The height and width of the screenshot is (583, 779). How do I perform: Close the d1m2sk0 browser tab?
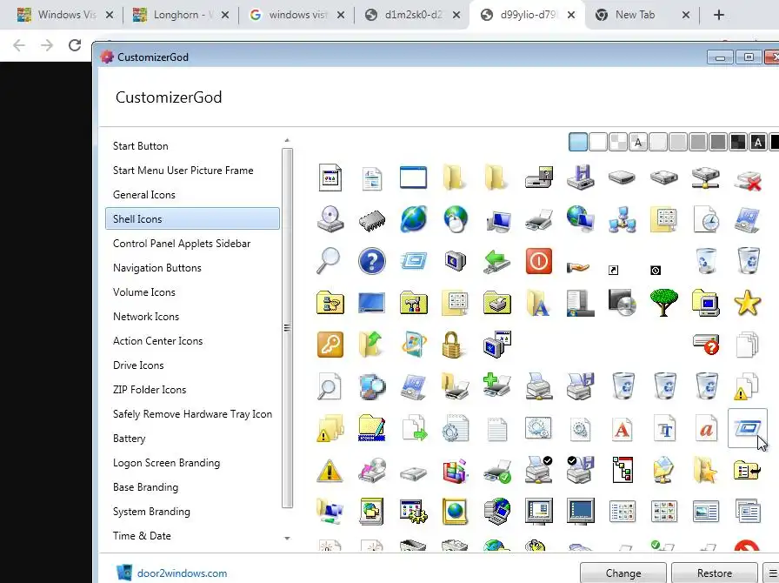click(456, 15)
